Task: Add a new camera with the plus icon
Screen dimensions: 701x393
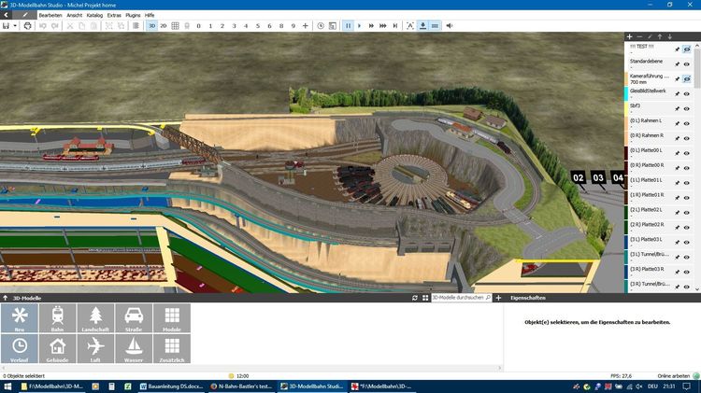Action: tap(306, 26)
